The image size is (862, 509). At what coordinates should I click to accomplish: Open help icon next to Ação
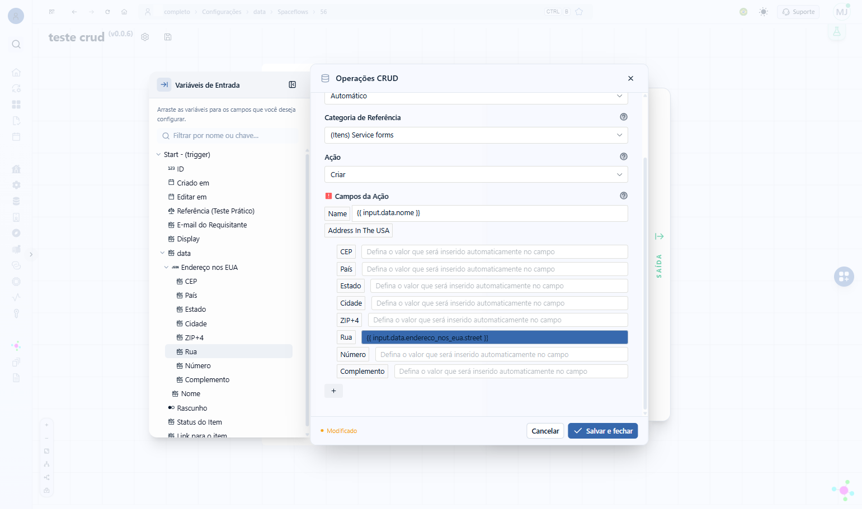(624, 156)
